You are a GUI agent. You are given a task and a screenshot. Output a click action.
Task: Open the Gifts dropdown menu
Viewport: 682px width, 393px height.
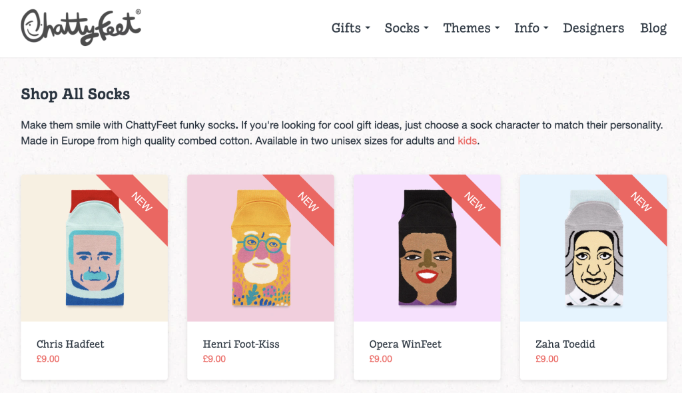click(x=350, y=28)
